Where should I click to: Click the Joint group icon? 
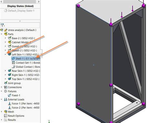(x=5, y=83)
